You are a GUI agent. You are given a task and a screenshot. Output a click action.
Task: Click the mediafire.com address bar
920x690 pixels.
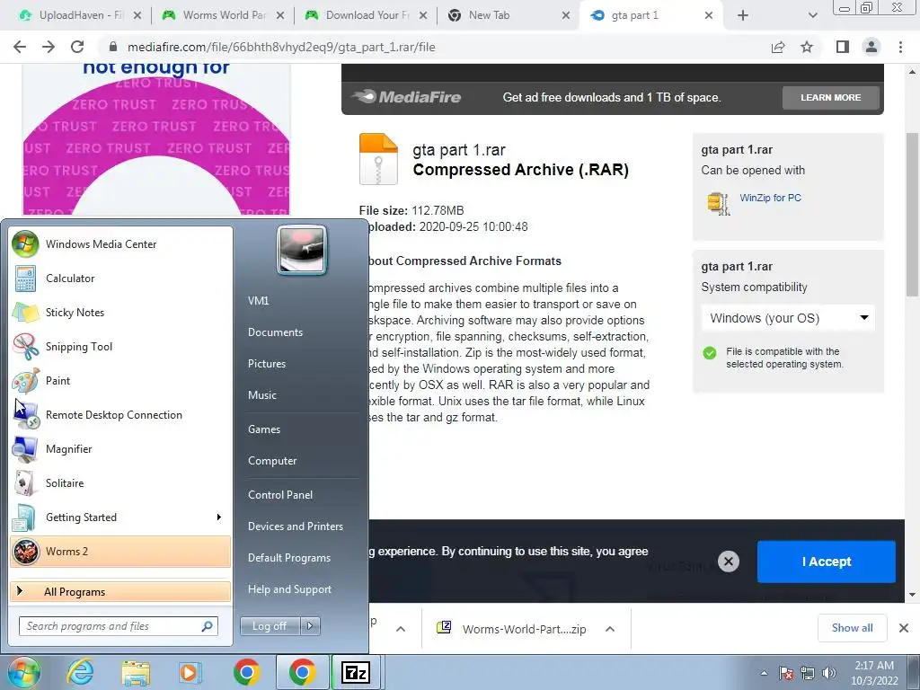(x=434, y=47)
